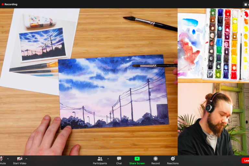Image resolution: width=249 pixels, height=166 pixels.
Task: Click the Recording status indicator
Action: pos(9,4)
